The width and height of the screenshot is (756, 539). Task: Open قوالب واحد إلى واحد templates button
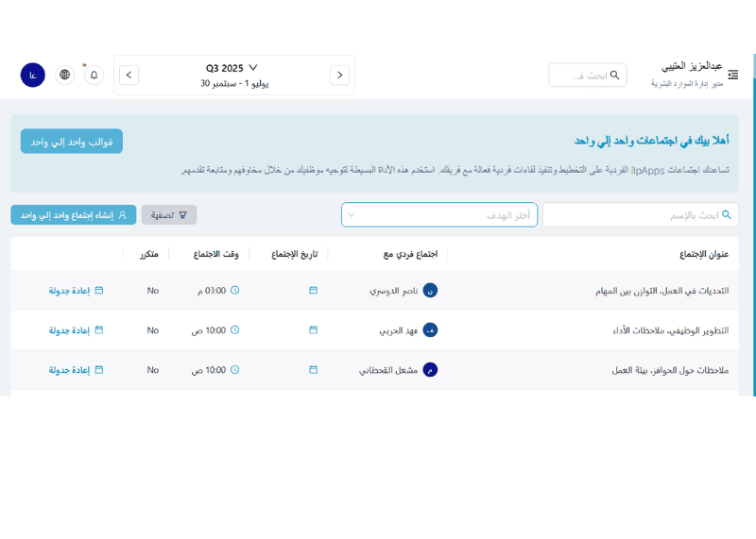[72, 141]
